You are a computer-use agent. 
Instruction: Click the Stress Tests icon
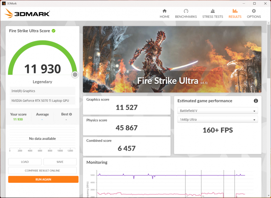point(212,11)
